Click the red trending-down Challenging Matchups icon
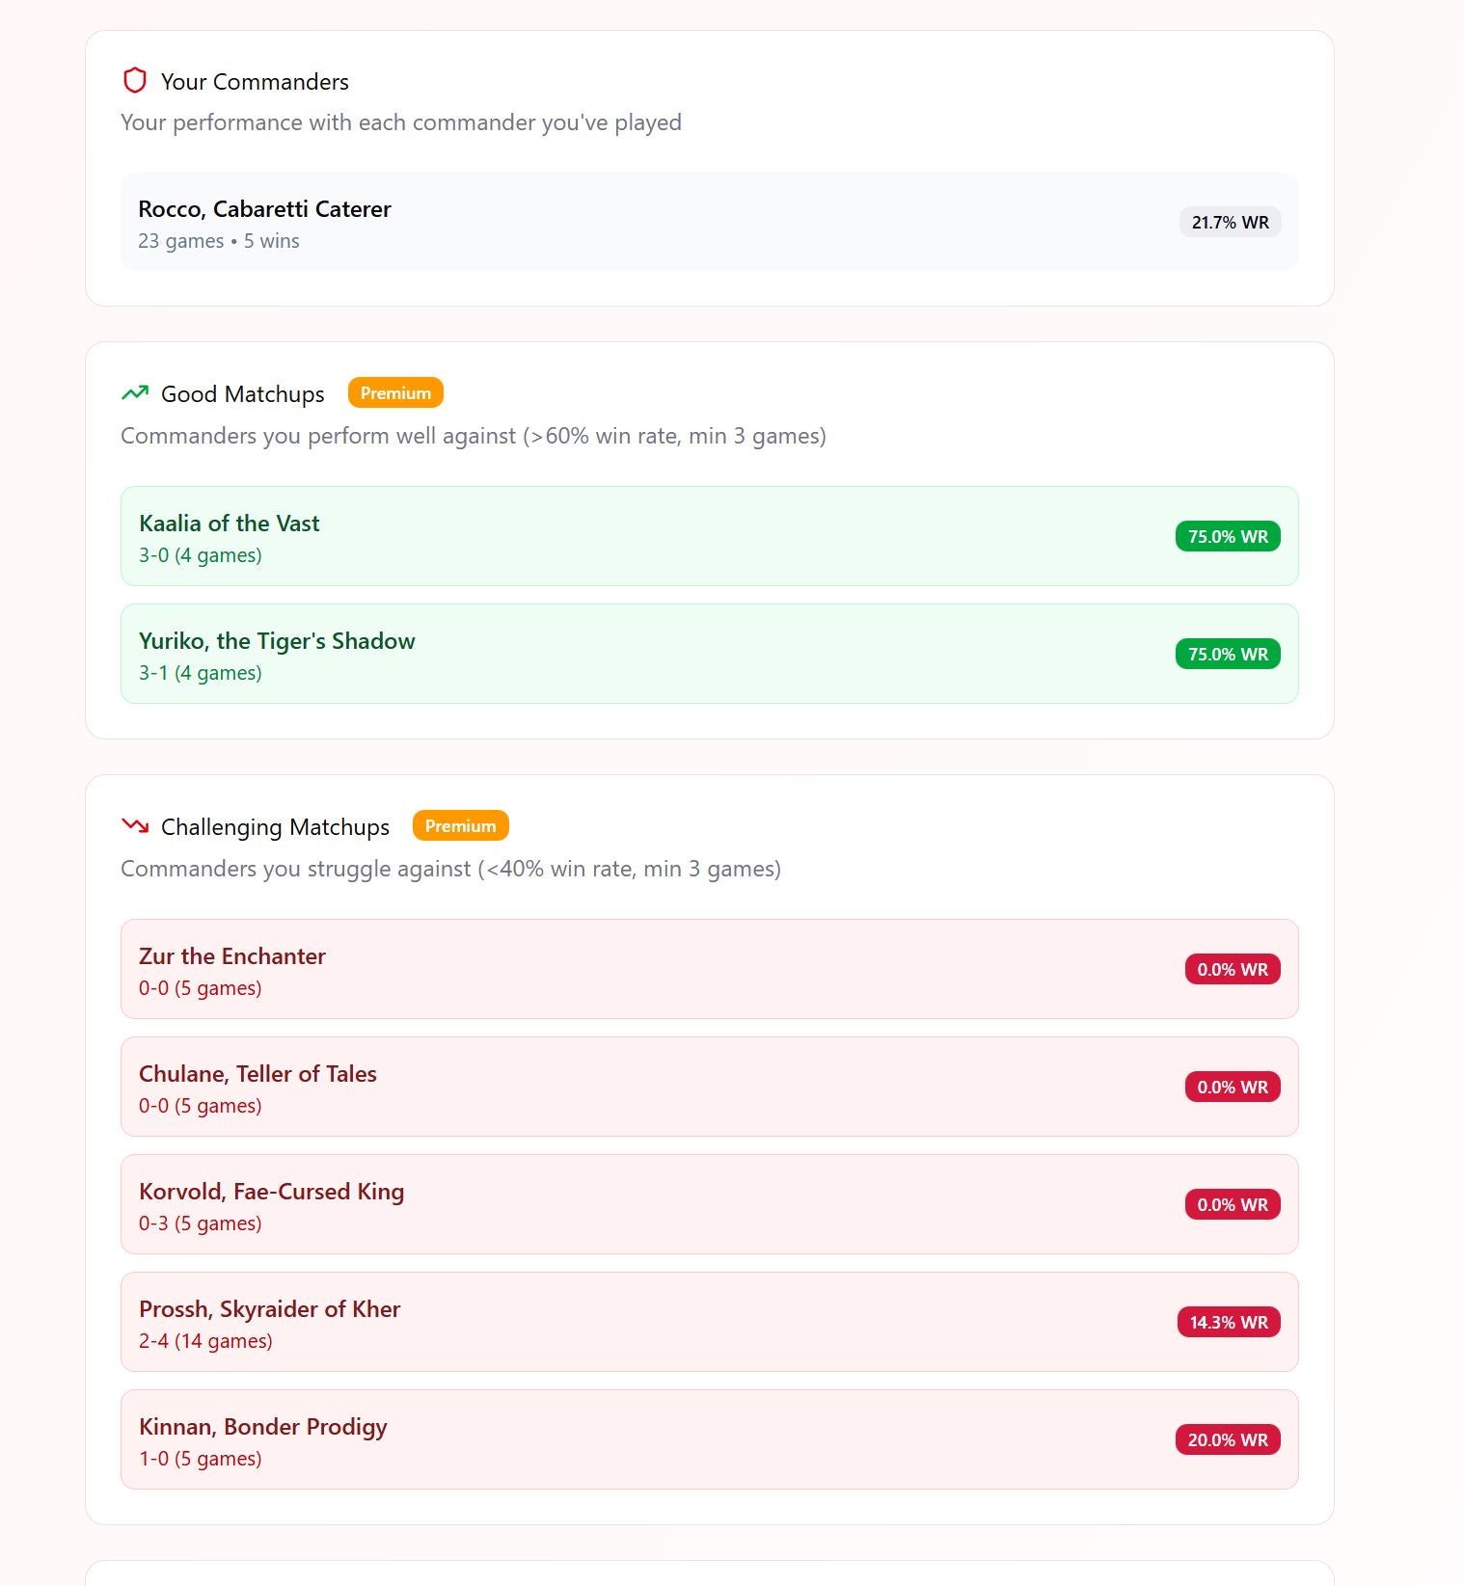The width and height of the screenshot is (1464, 1586). tap(135, 826)
